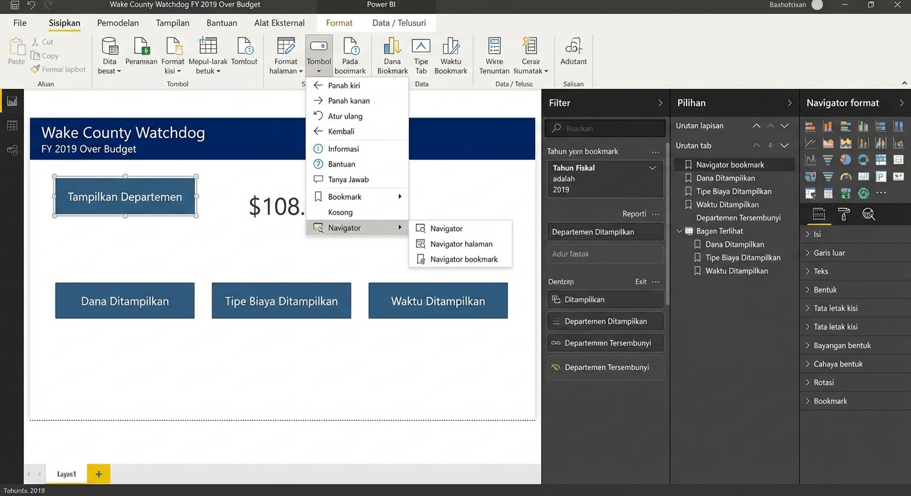Click the Tombol ribbon button icon
This screenshot has width=911, height=496.
click(x=318, y=46)
